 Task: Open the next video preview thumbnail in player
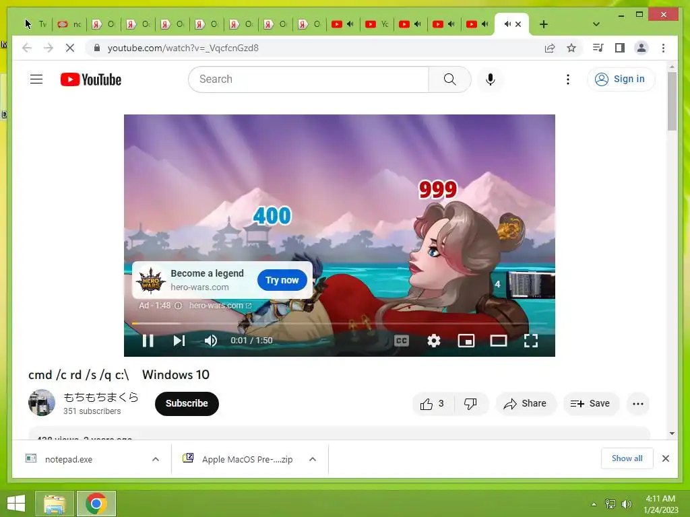pyautogui.click(x=532, y=285)
